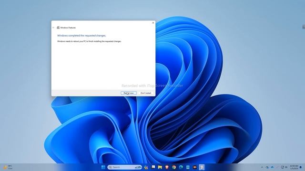Click the Edge icon in the system tray
305x171 pixels.
pyautogui.click(x=267, y=167)
